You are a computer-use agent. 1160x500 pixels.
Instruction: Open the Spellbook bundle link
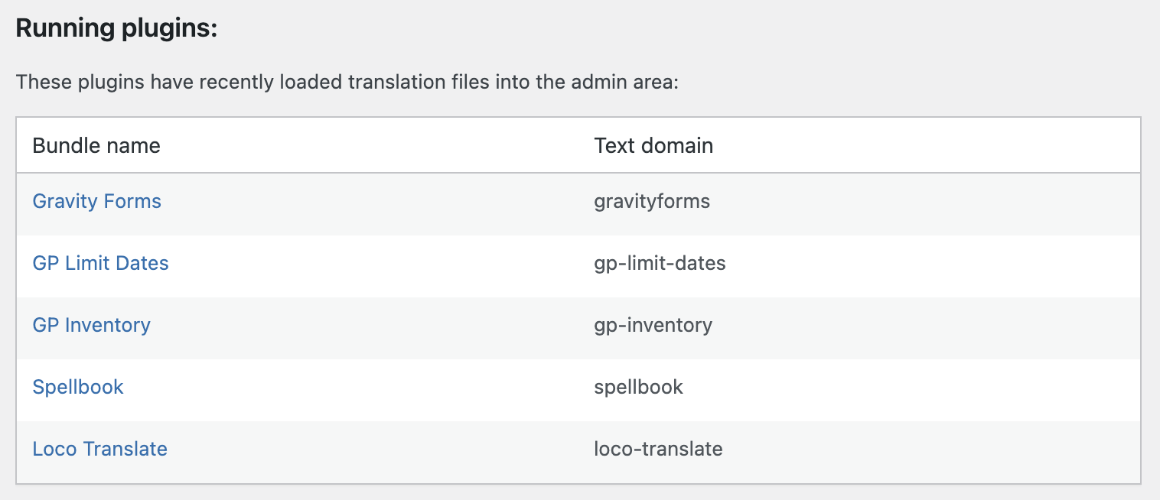click(x=78, y=388)
